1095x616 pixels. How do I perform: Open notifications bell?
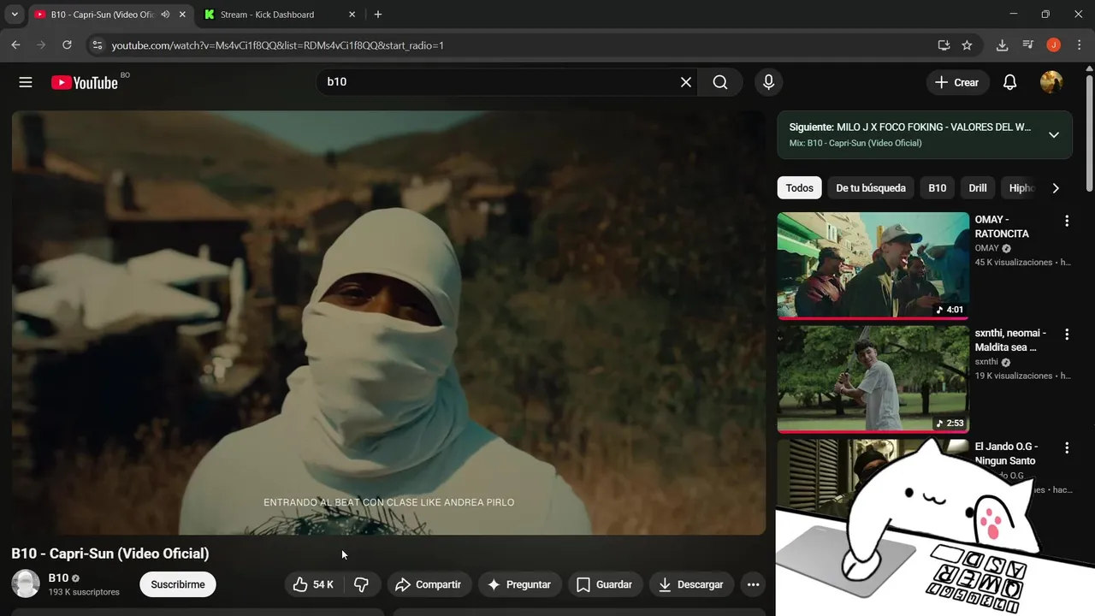click(x=1009, y=82)
